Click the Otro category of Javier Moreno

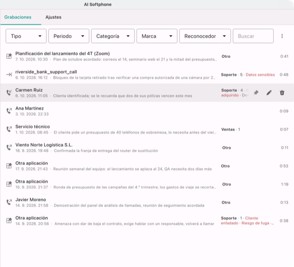pyautogui.click(x=226, y=203)
